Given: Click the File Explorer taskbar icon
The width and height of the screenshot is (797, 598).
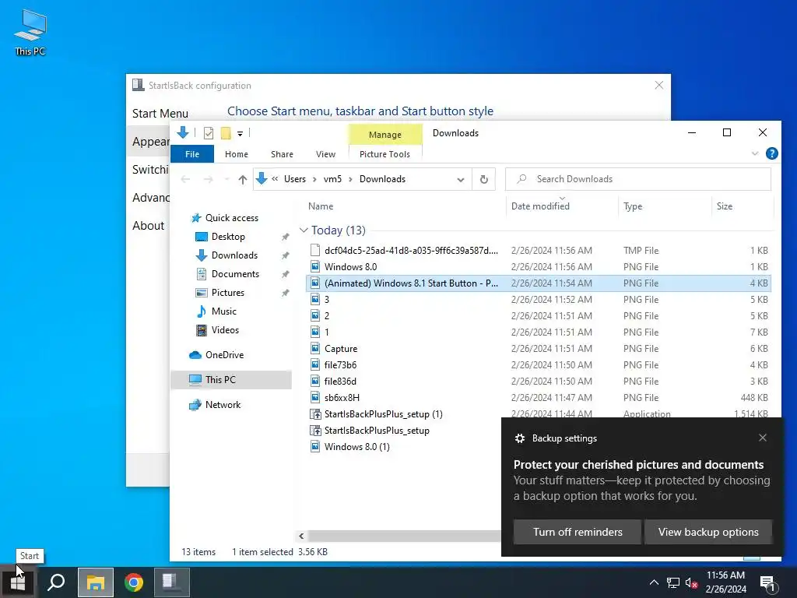Looking at the screenshot, I should point(95,582).
